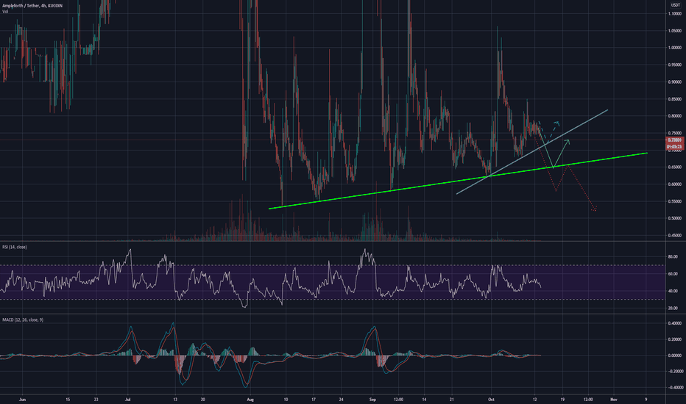
Task: Click the bar countdown timer on the price scale
Action: [x=675, y=147]
